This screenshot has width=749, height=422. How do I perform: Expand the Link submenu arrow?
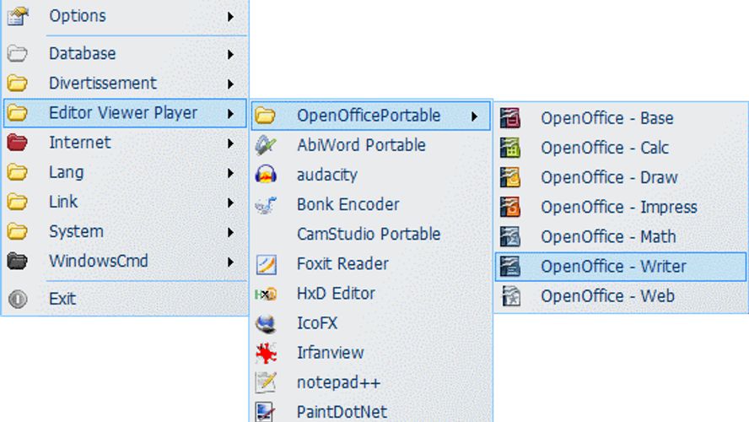(x=231, y=203)
